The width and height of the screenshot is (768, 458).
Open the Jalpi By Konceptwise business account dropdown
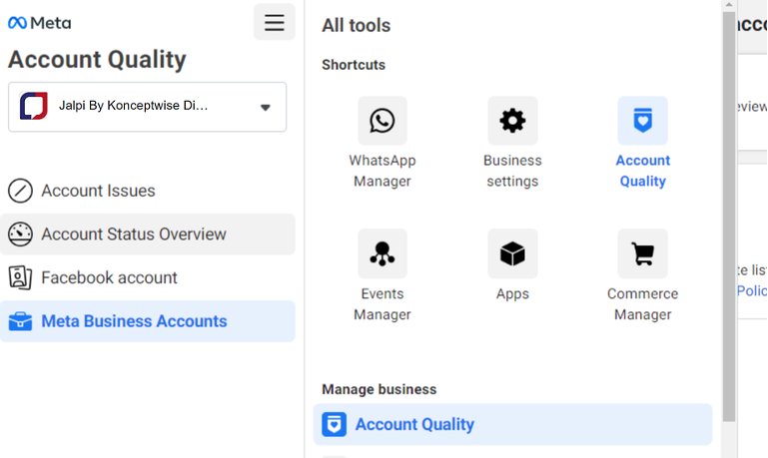coord(148,107)
